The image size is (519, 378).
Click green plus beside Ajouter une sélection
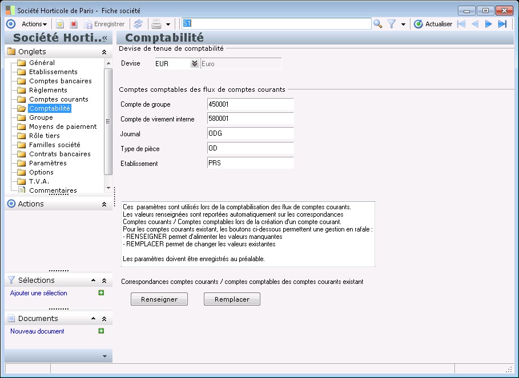point(101,293)
